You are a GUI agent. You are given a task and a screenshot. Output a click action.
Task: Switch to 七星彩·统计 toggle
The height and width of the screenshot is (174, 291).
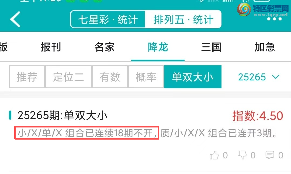108,19
